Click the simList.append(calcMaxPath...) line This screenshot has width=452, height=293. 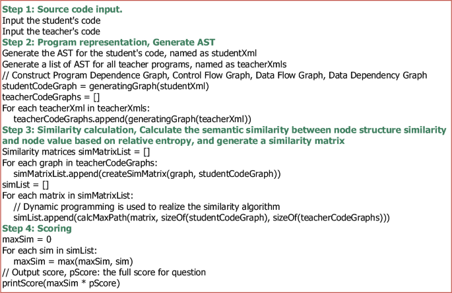(201, 218)
